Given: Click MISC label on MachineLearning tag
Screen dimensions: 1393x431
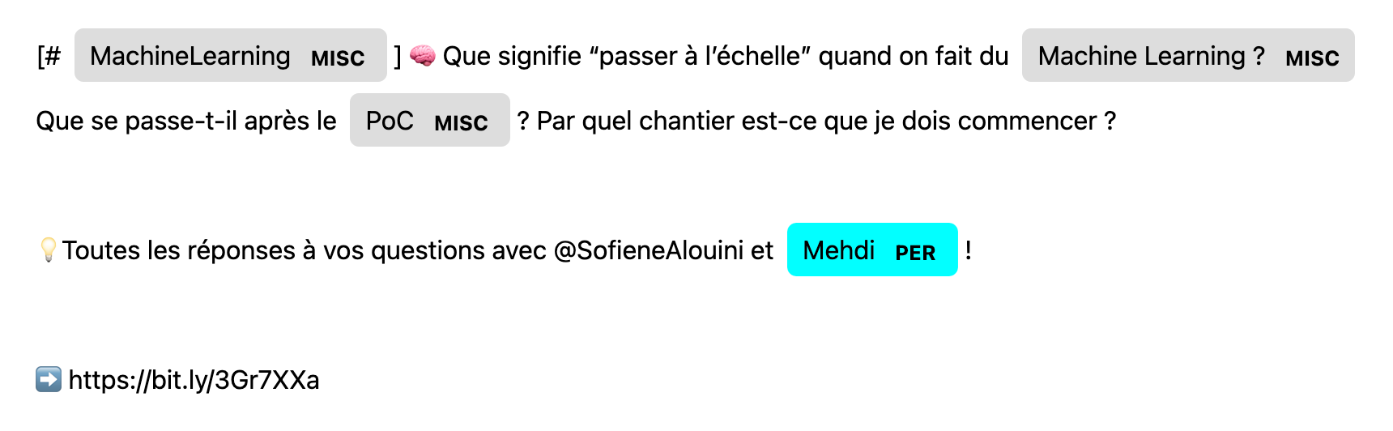Looking at the screenshot, I should pos(338,58).
